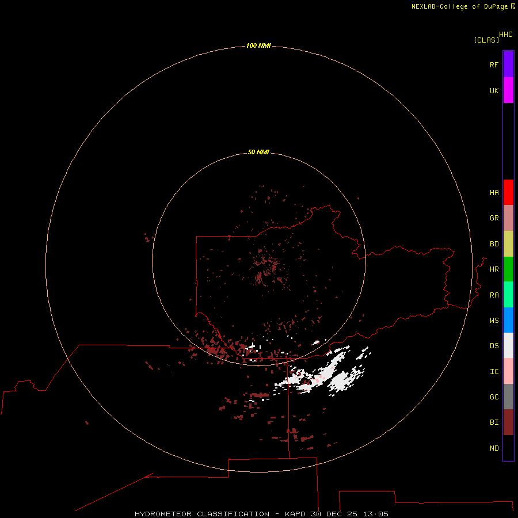Click the 50 NMI range ring label
Viewport: 518px width, 518px height.
point(258,152)
